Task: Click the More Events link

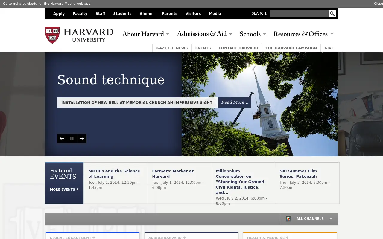Action: (64, 189)
